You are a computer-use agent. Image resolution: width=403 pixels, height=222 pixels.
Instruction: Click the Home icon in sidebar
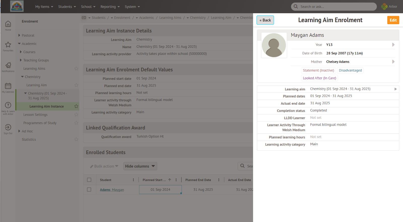click(8, 24)
